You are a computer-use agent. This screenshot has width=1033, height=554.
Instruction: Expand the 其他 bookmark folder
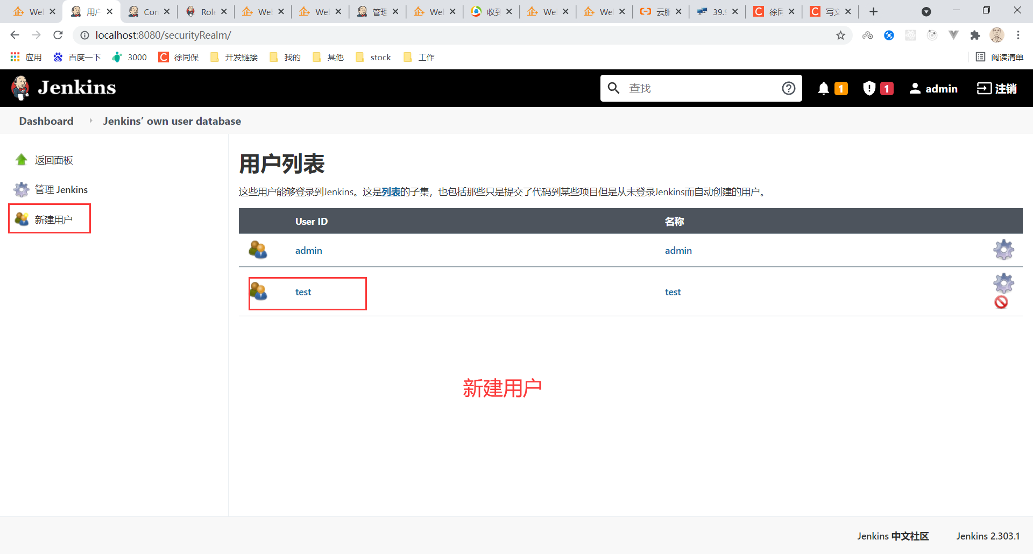tap(328, 57)
